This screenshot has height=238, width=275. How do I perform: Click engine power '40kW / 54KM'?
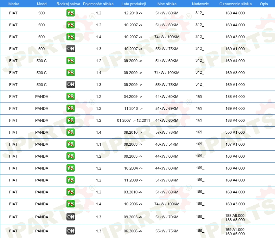tap(167, 144)
